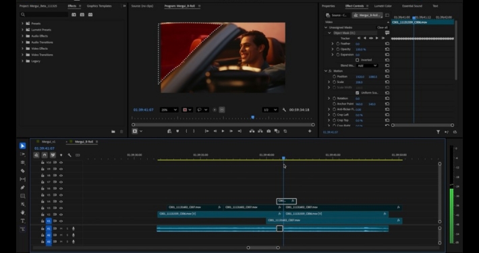Select the Razor tool
Screen dimensions: 479x253
pos(23,171)
